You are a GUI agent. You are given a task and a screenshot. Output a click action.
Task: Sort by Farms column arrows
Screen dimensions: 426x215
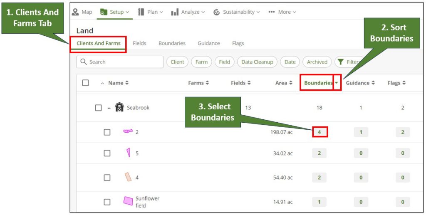pyautogui.click(x=207, y=83)
